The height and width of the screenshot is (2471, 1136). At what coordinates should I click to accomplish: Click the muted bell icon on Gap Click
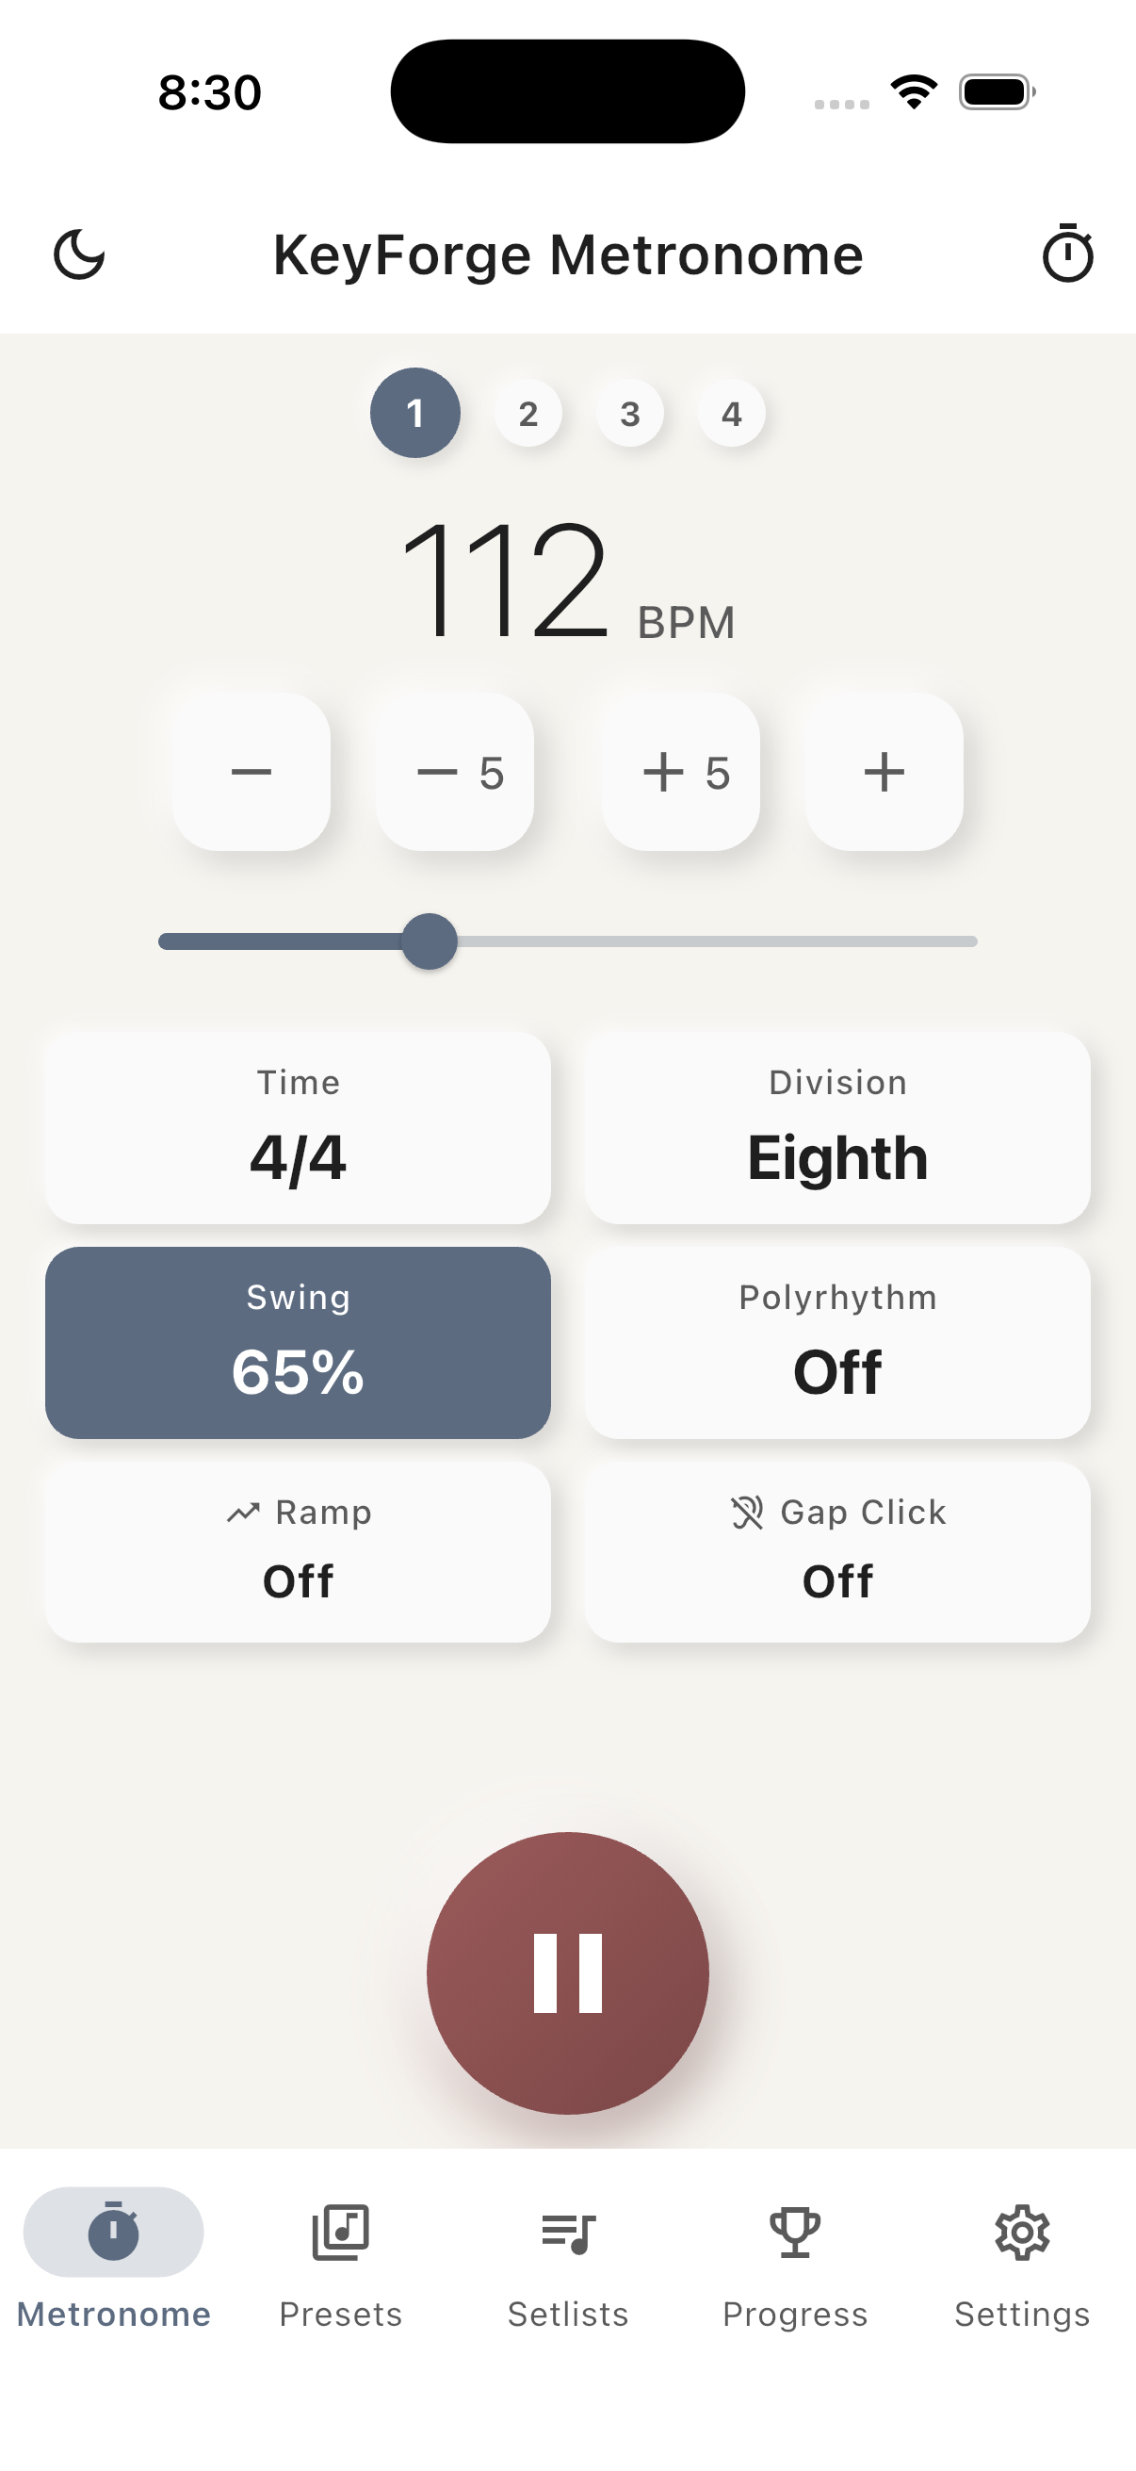[x=747, y=1512]
